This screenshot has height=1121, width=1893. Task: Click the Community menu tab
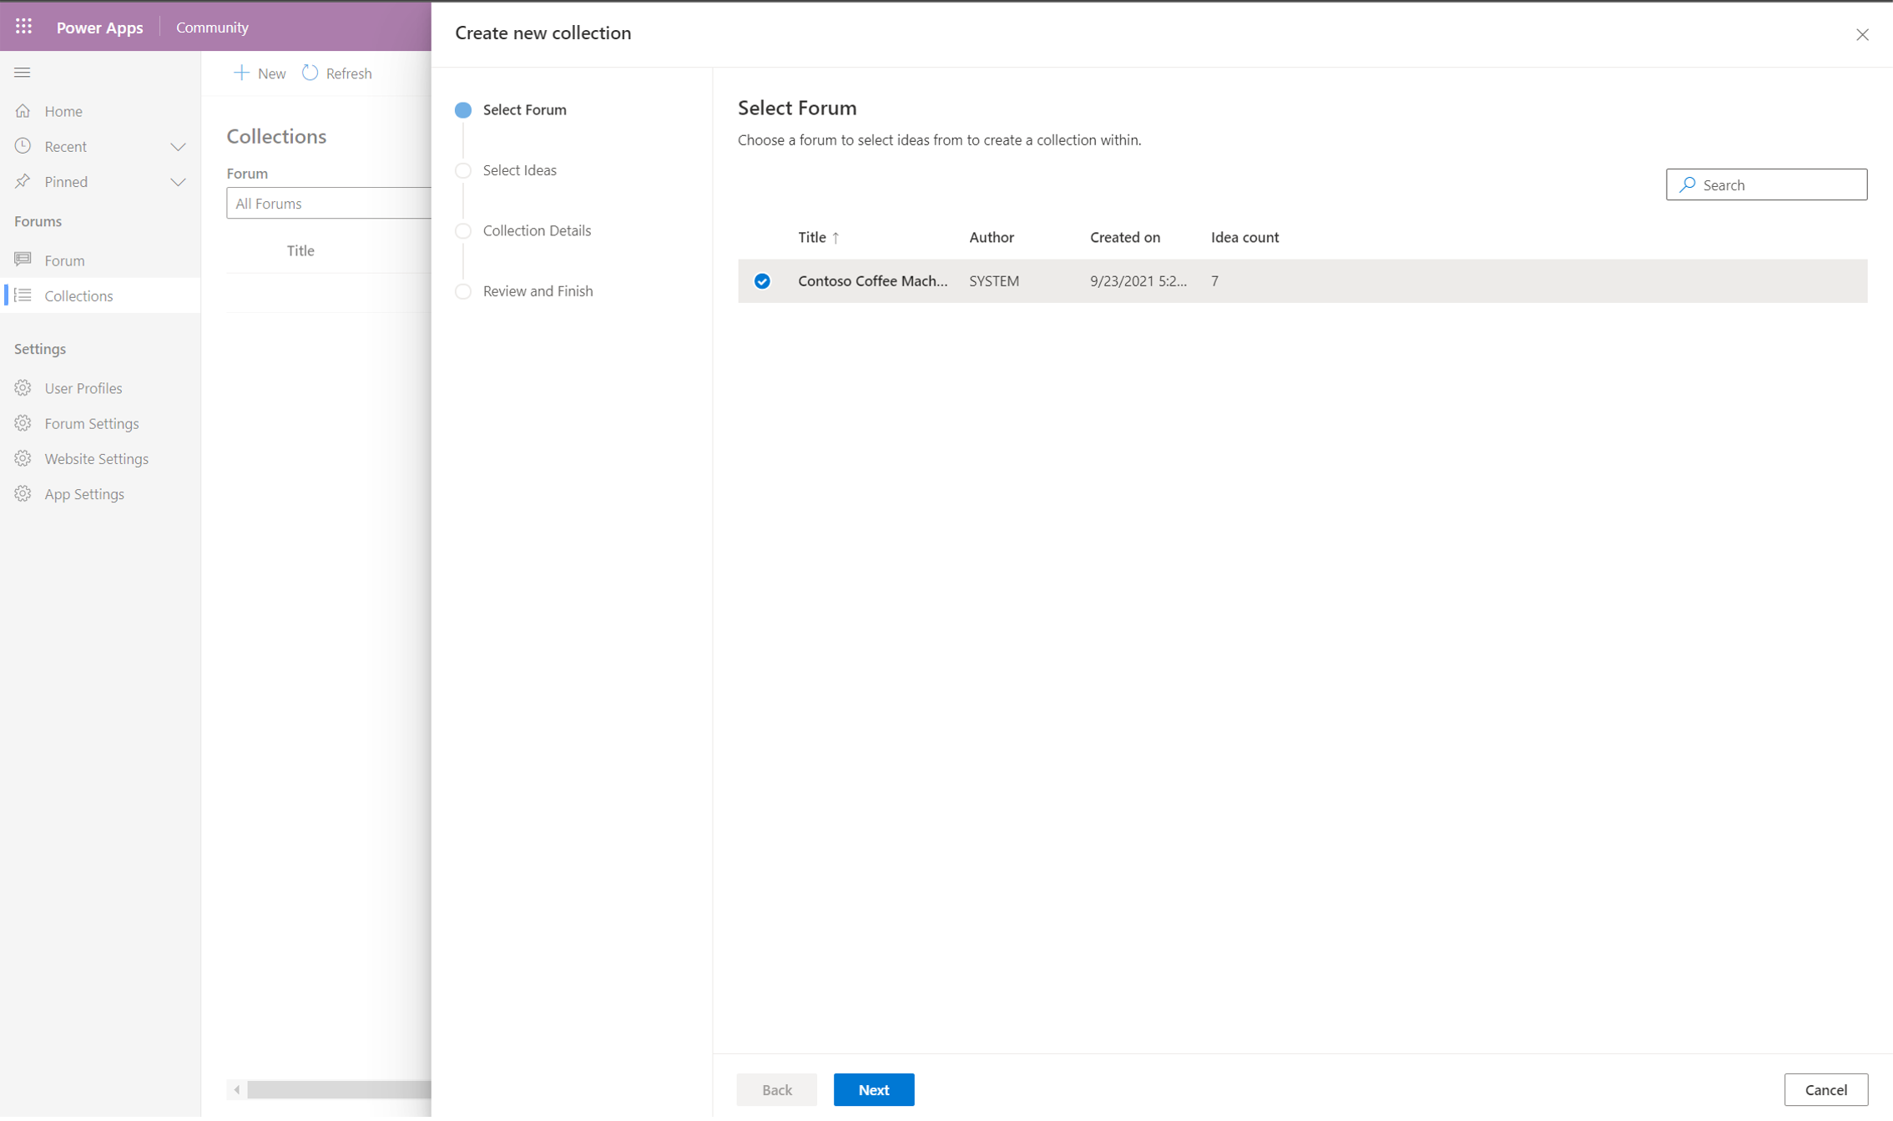pyautogui.click(x=212, y=25)
